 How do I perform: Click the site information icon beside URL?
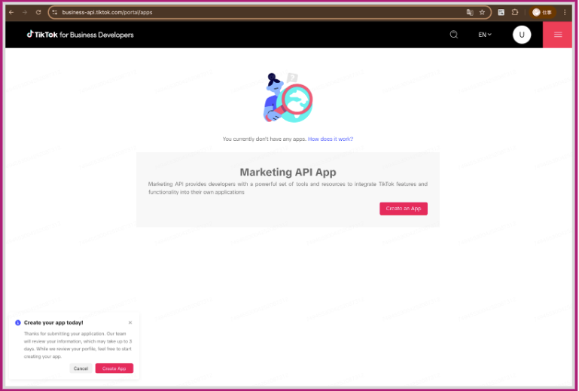(54, 12)
